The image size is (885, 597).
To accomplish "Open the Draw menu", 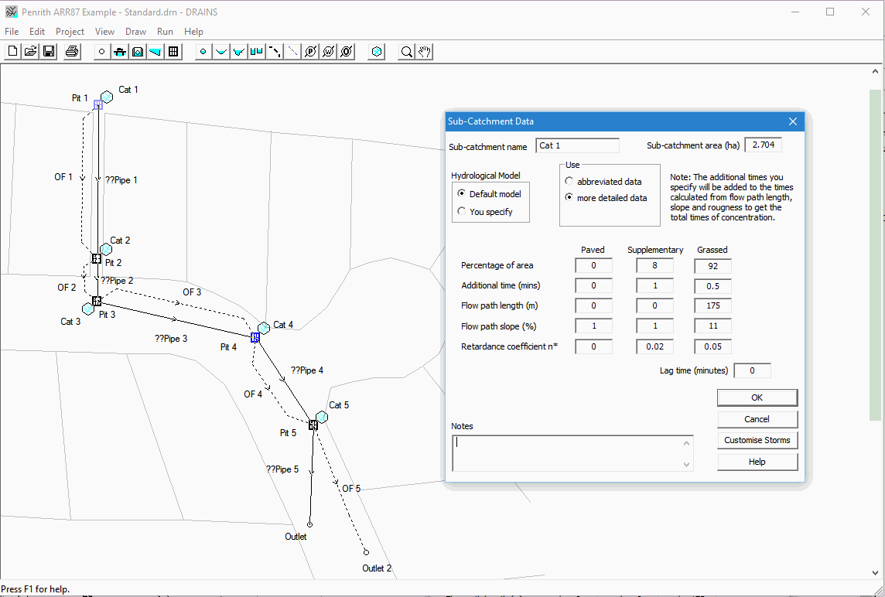I will [x=135, y=32].
